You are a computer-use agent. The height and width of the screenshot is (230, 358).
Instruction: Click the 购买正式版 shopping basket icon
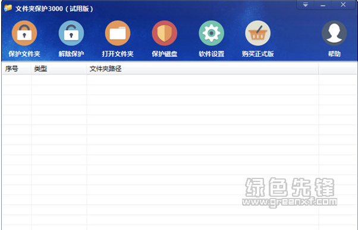[x=257, y=33]
